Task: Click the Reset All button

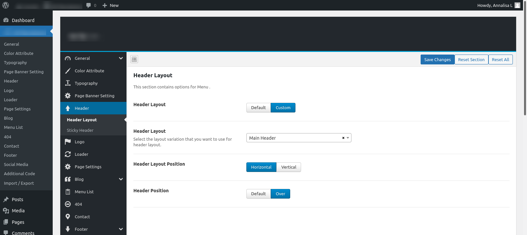Action: click(x=500, y=59)
